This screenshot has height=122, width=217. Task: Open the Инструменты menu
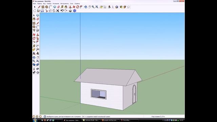tap(64, 4)
